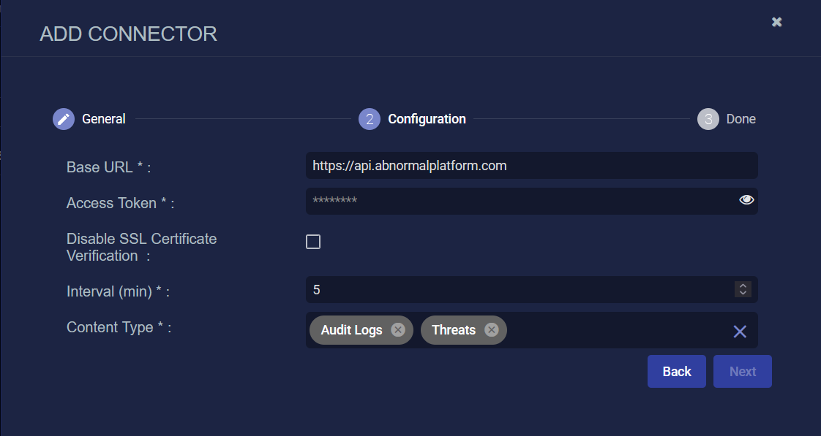Click the step 2 Configuration circle

pyautogui.click(x=369, y=119)
